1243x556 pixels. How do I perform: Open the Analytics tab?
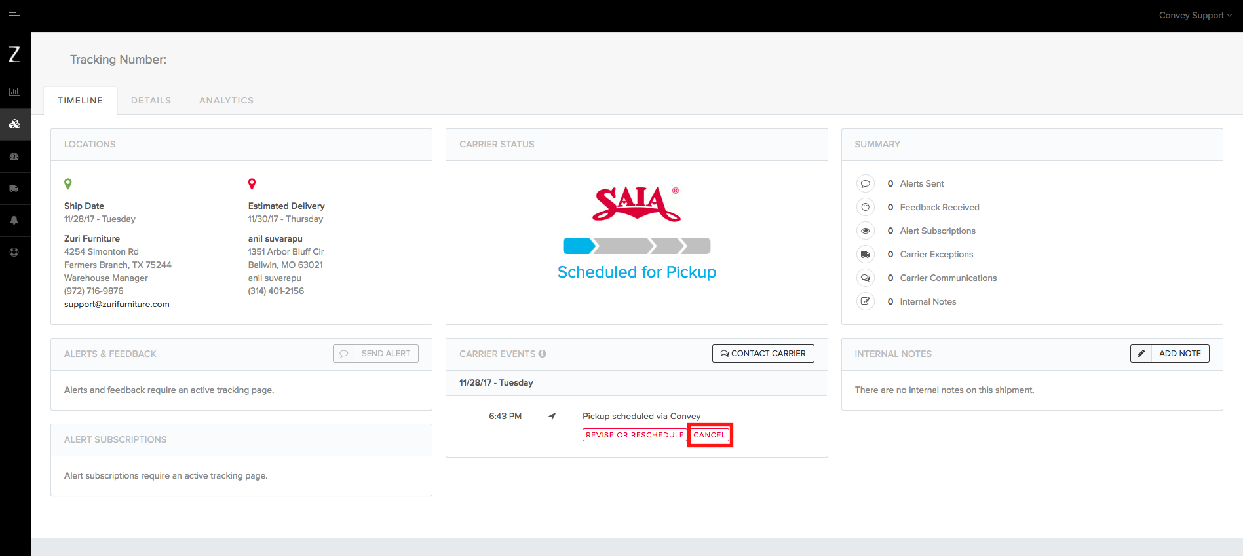point(226,100)
